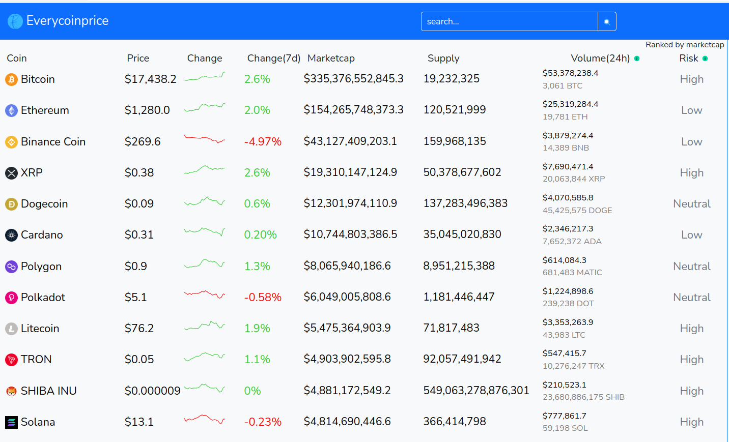Focus the search input field

(x=510, y=21)
